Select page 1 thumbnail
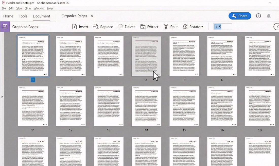This screenshot has height=166, width=279. 33,56
